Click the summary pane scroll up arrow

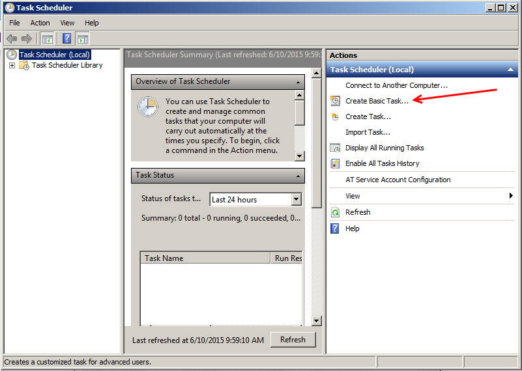click(316, 73)
